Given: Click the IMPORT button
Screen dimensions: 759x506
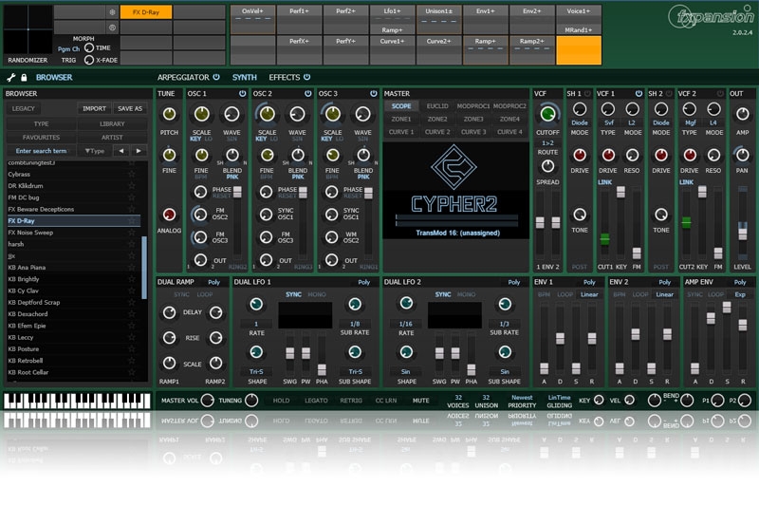Looking at the screenshot, I should tap(94, 109).
